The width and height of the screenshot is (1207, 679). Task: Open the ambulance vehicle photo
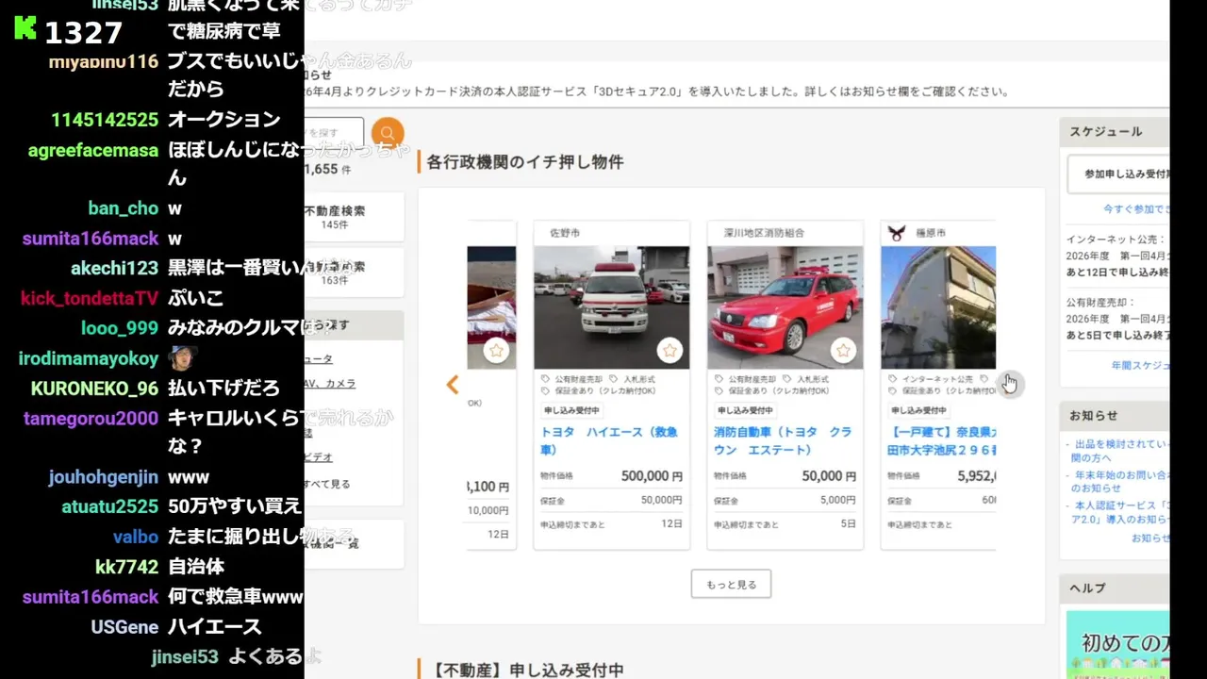[611, 307]
